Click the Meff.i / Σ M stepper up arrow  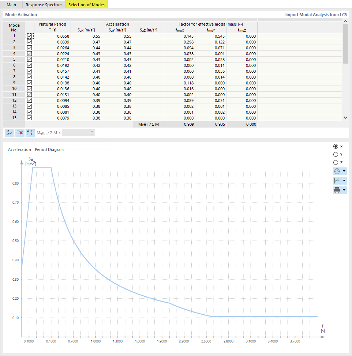91,131
